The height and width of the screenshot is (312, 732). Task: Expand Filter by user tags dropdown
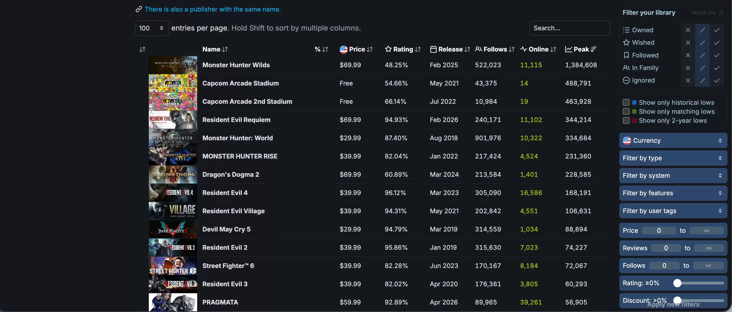click(673, 211)
